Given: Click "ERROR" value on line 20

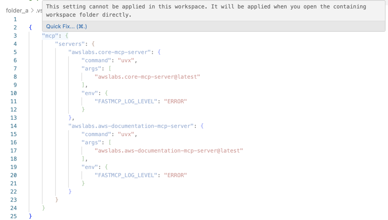Looking at the screenshot, I should click(176, 175).
